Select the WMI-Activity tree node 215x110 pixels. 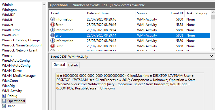pos(12,91)
